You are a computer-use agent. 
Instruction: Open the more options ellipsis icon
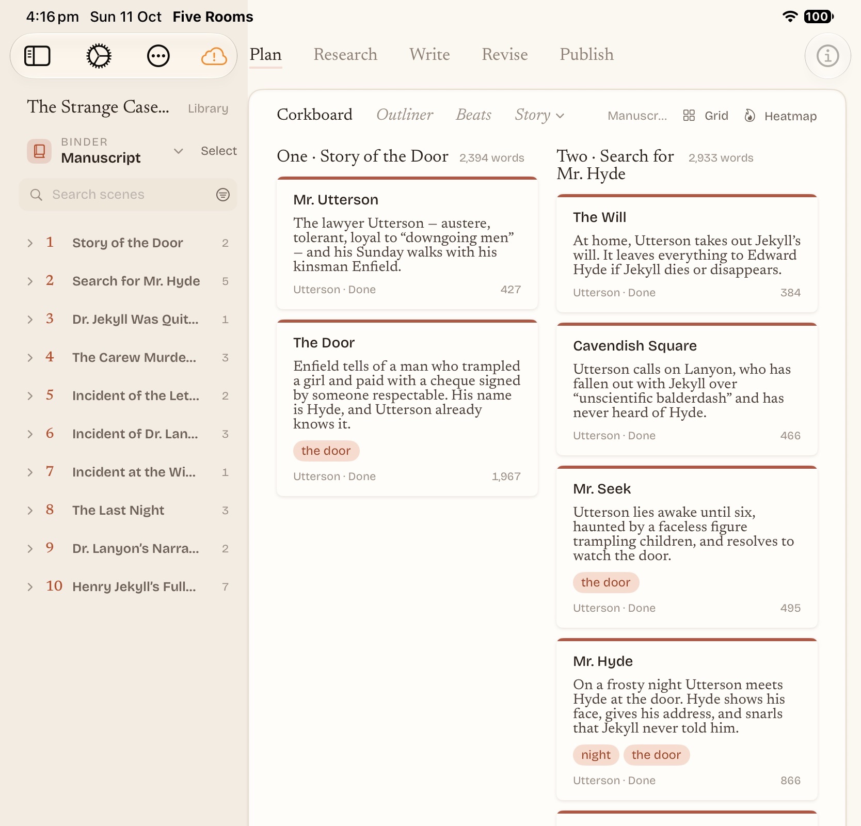pos(158,56)
